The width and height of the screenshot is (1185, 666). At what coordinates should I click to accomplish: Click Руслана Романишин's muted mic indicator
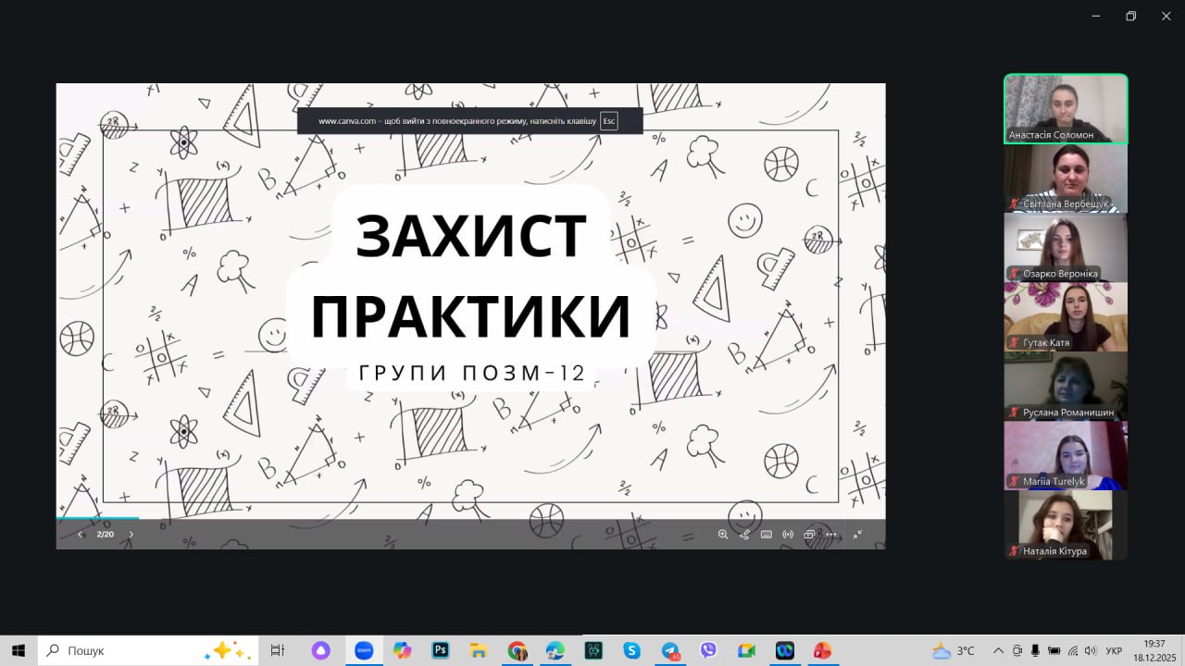1015,413
